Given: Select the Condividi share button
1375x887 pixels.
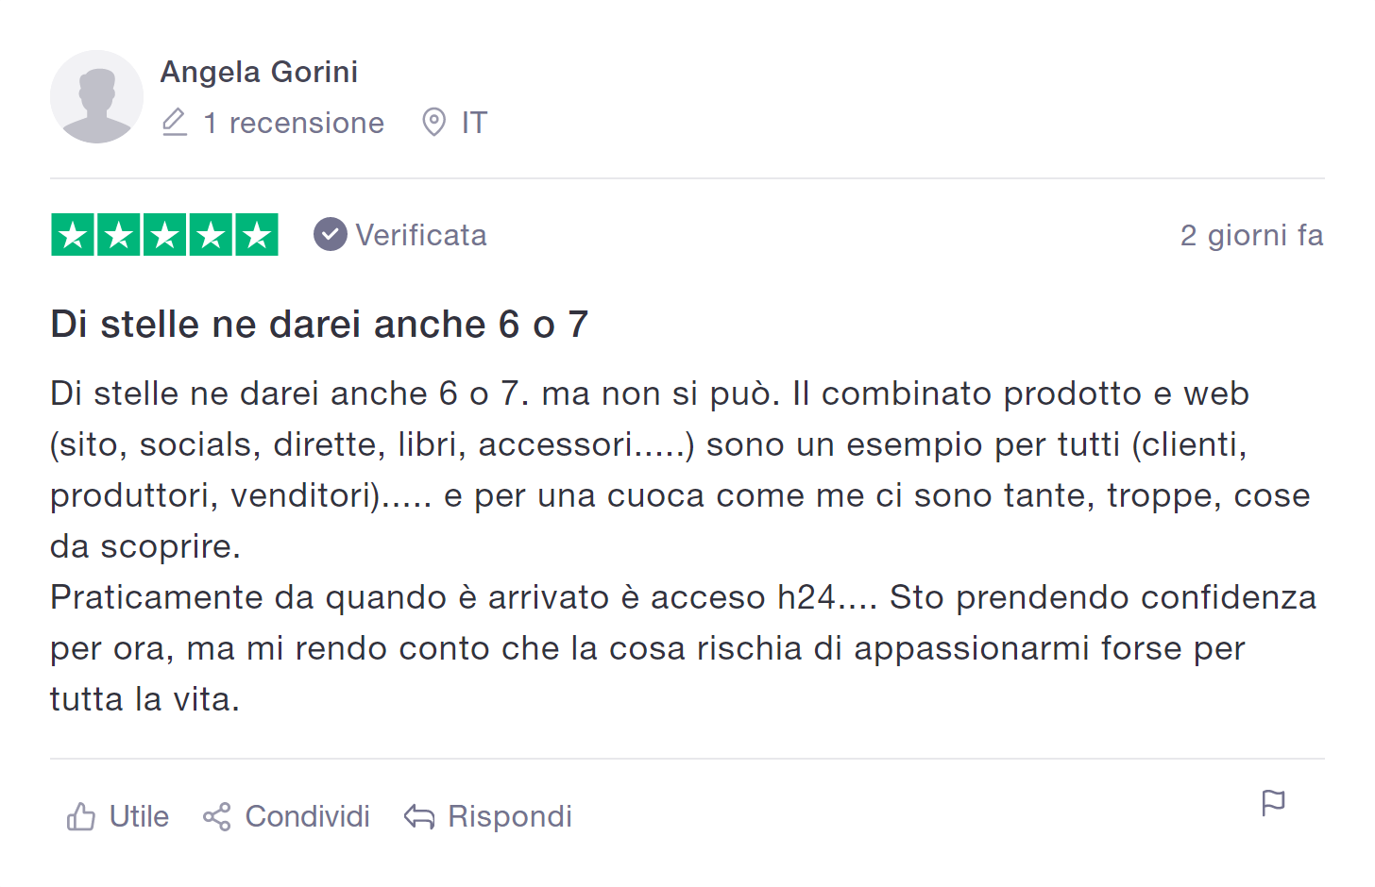Looking at the screenshot, I should pyautogui.click(x=286, y=816).
